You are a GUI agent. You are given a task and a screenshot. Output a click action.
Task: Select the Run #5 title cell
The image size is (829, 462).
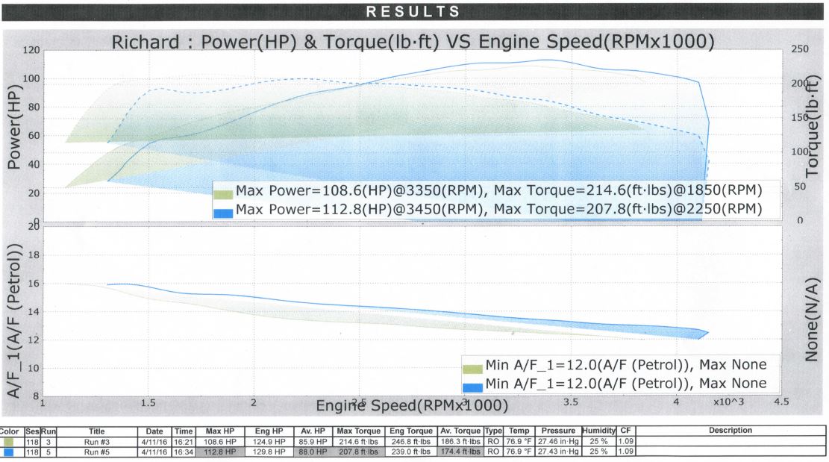(97, 452)
